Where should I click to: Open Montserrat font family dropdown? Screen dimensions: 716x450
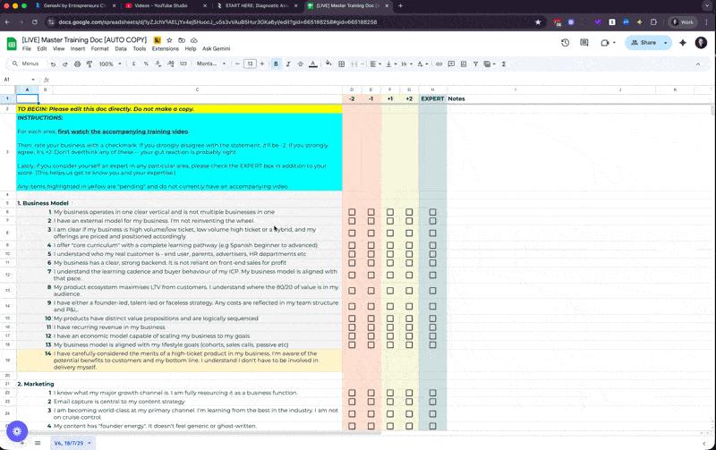(211, 64)
